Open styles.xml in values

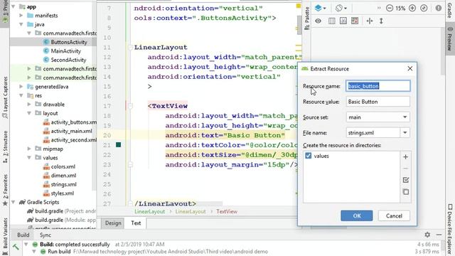coord(63,193)
